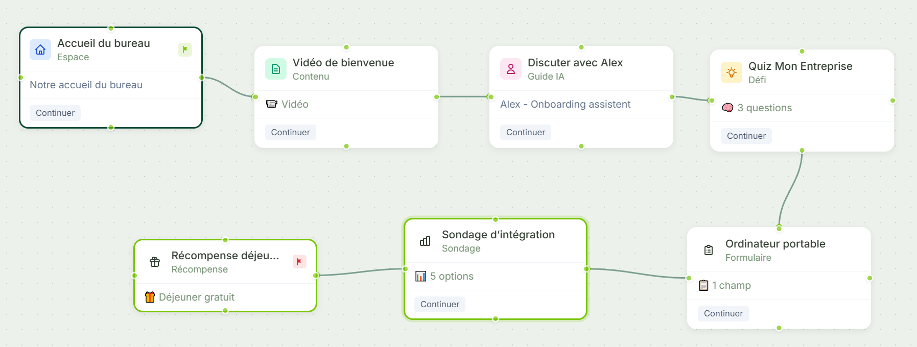This screenshot has height=347, width=917.
Task: Click the green connection dot below Vidéo de bienvenue
Action: (346, 145)
